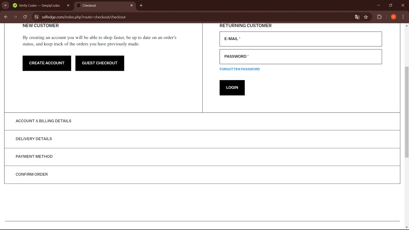This screenshot has height=230, width=409.
Task: Reload the checkout page
Action: [x=25, y=17]
